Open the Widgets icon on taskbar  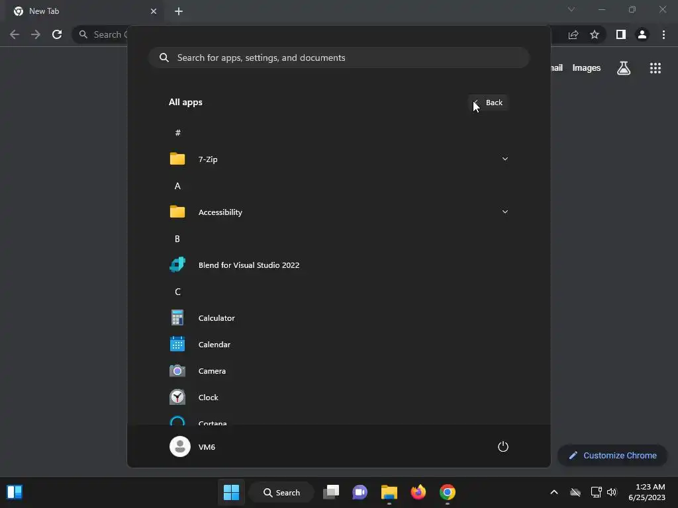pos(15,492)
